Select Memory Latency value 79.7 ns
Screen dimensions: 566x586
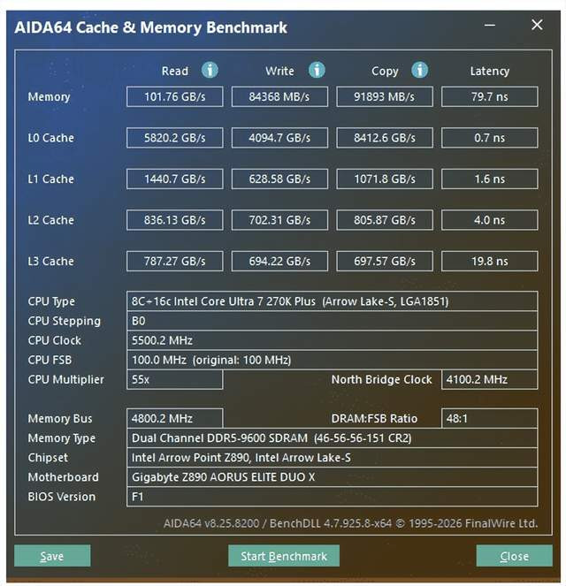tap(490, 97)
